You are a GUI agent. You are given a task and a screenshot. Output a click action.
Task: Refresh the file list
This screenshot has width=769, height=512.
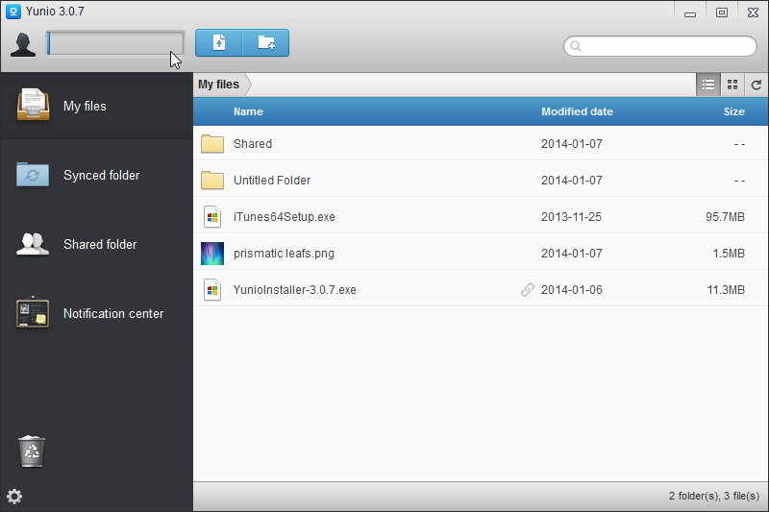click(757, 85)
